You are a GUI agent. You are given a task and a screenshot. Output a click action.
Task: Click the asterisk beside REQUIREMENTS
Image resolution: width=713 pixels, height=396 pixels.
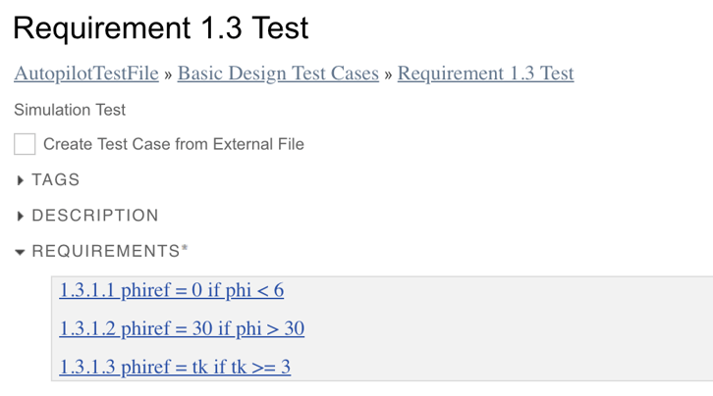pos(184,249)
